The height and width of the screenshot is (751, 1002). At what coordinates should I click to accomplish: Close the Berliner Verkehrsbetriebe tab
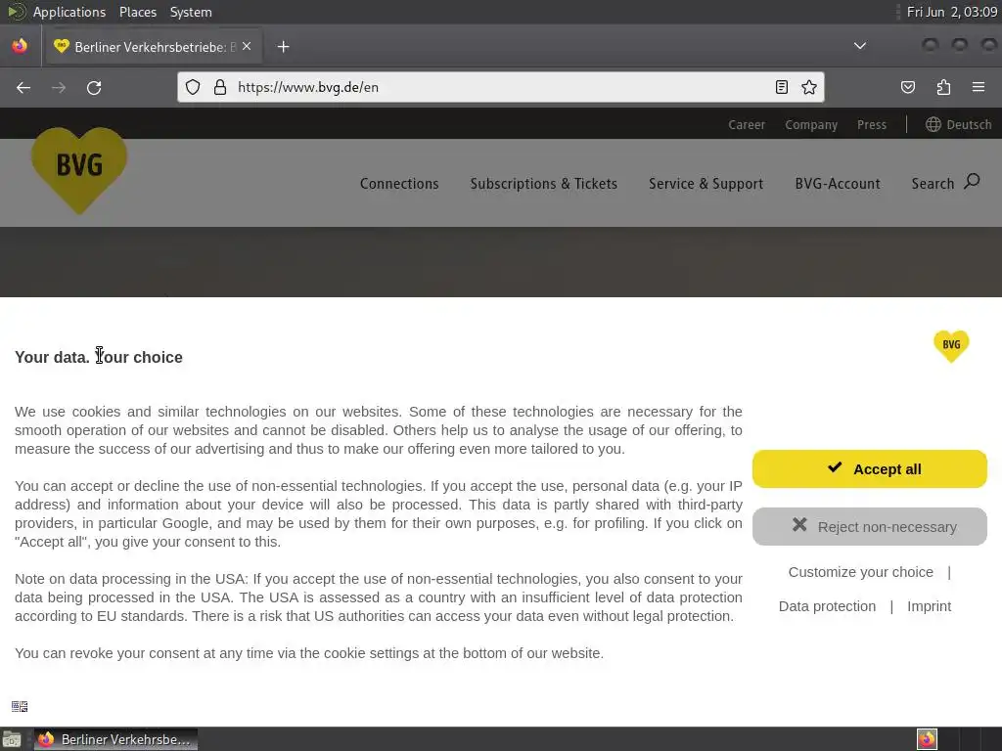pyautogui.click(x=247, y=46)
